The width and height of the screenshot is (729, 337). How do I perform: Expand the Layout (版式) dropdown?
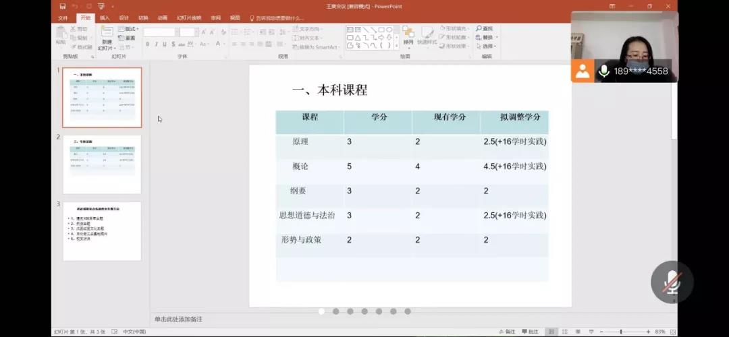point(131,29)
